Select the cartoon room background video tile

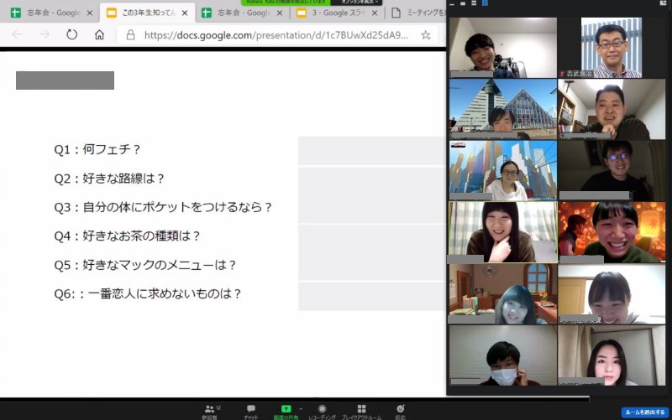[502, 293]
